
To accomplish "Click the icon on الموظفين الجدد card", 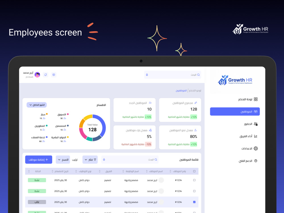I will point(150,103).
